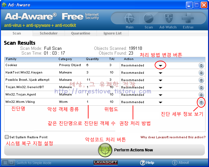Screen dimensions: 209x167
Task: Show details for Win32.Trojan.Agent row
Action: coord(201,95)
